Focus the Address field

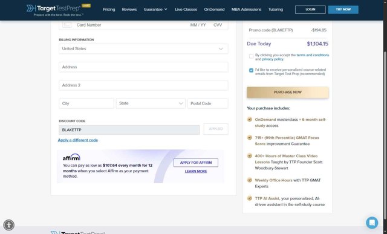tap(143, 67)
